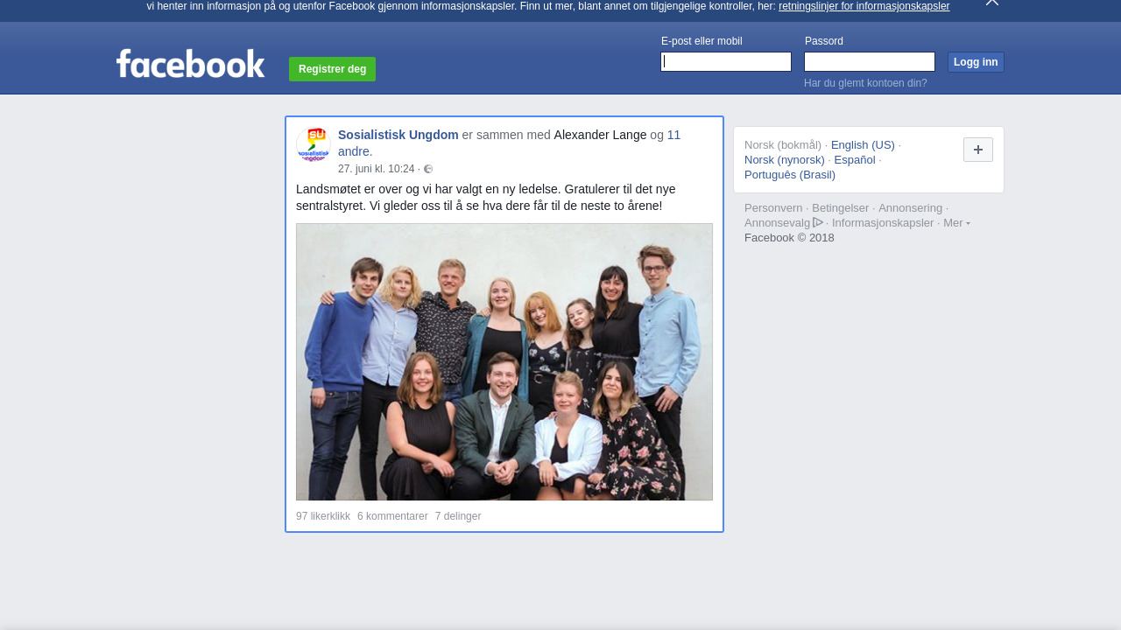Switch language to English (US)
1121x630 pixels.
[863, 145]
